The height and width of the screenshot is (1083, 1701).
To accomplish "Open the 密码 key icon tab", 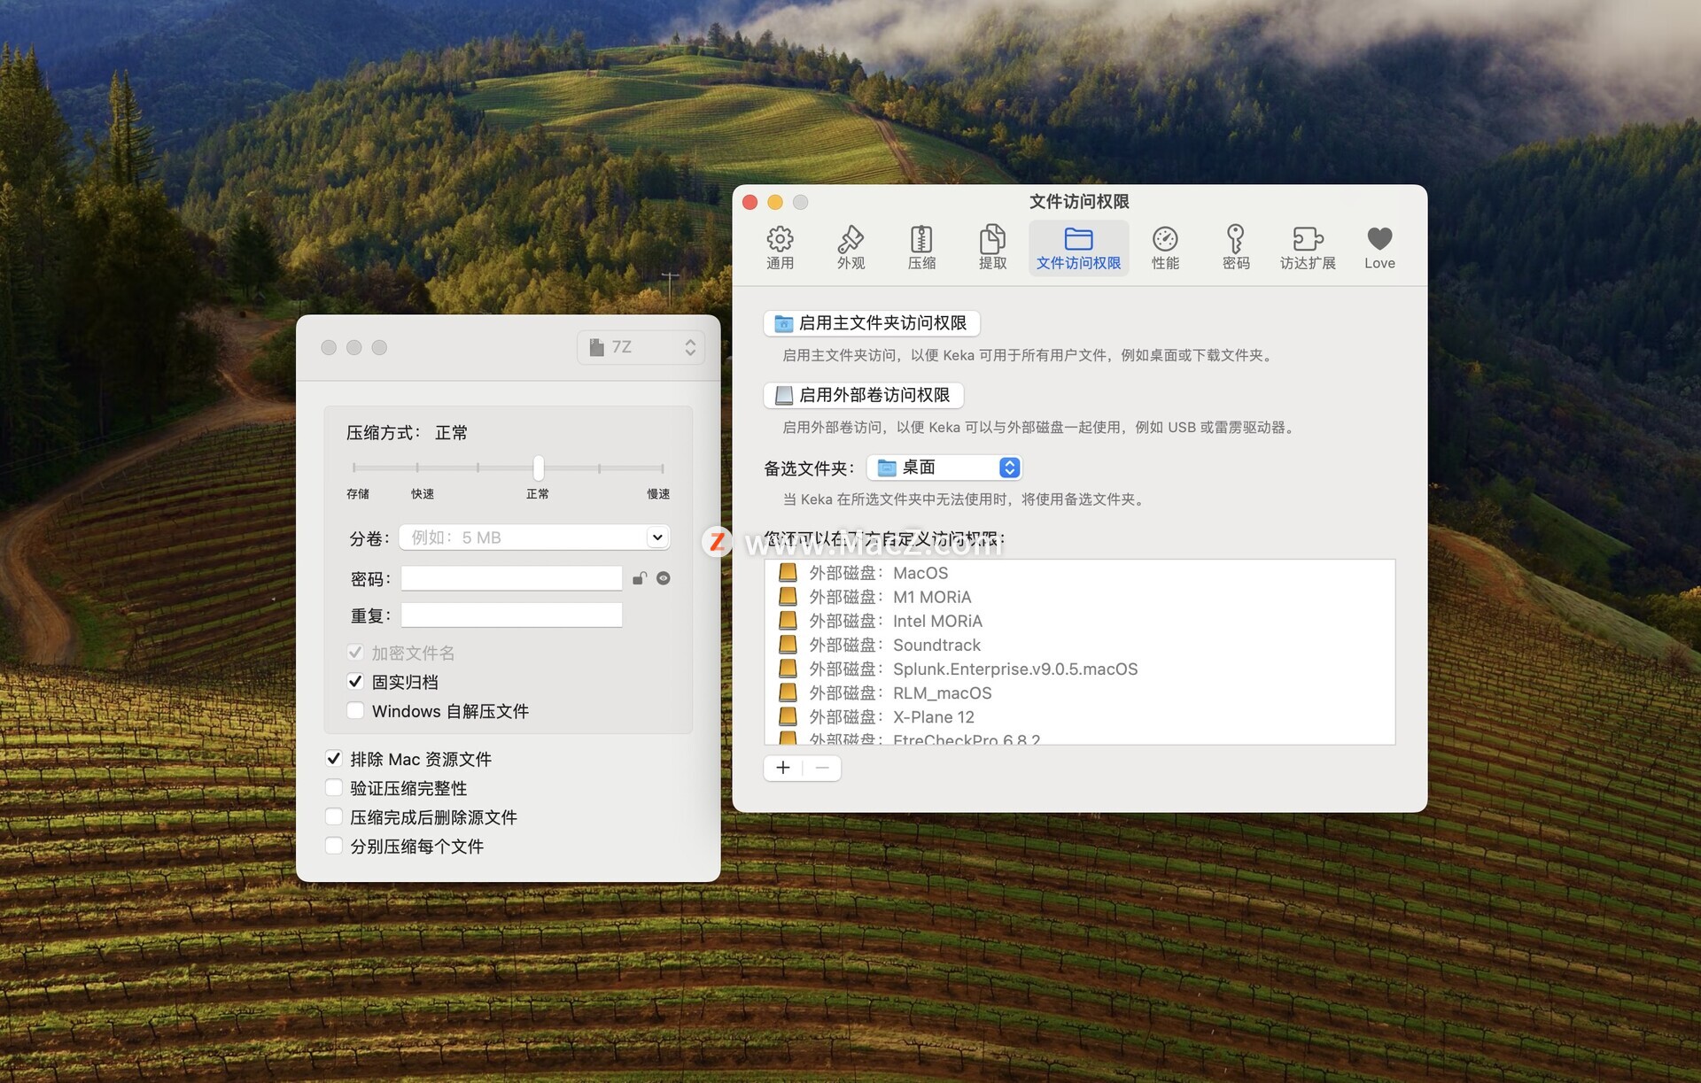I will [x=1236, y=248].
